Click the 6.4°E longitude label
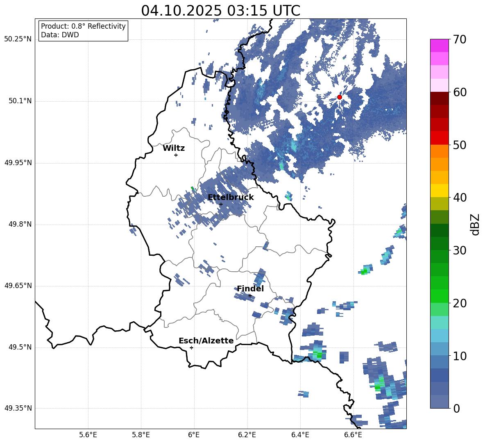485x443 pixels. click(300, 435)
